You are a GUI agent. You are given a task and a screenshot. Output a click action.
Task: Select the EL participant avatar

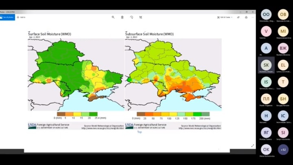point(283,65)
